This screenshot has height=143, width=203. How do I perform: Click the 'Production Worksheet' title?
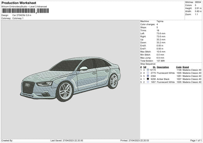pyautogui.click(x=19, y=3)
